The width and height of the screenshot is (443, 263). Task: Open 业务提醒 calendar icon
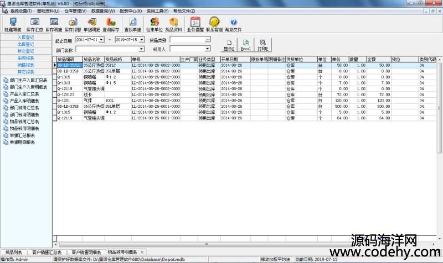pyautogui.click(x=195, y=24)
